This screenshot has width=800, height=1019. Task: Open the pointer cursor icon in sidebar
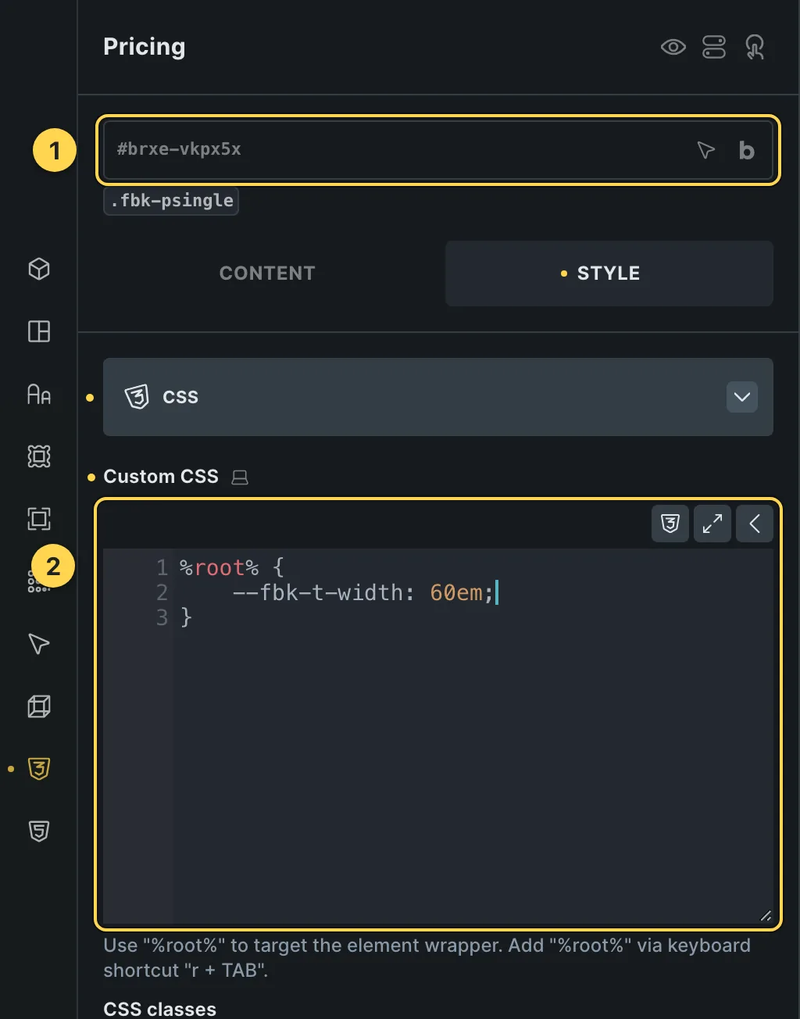pyautogui.click(x=39, y=644)
